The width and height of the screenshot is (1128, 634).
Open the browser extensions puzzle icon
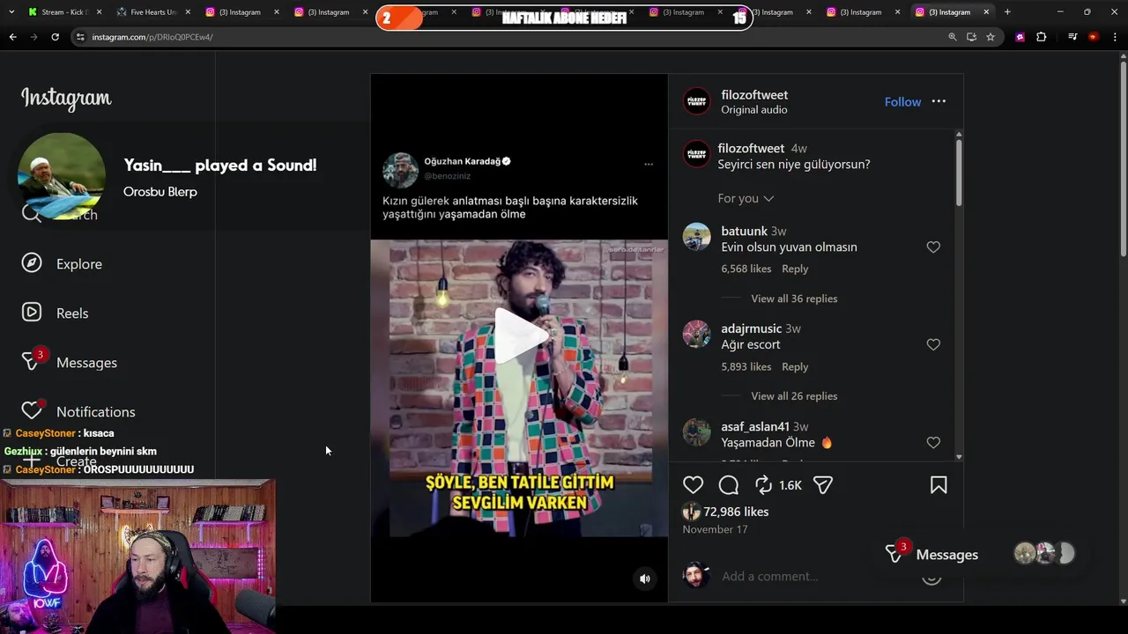(x=1042, y=37)
